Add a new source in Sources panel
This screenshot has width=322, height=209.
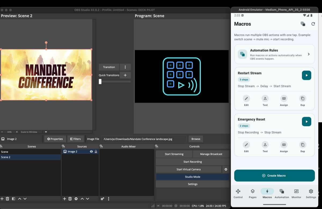pos(64,199)
